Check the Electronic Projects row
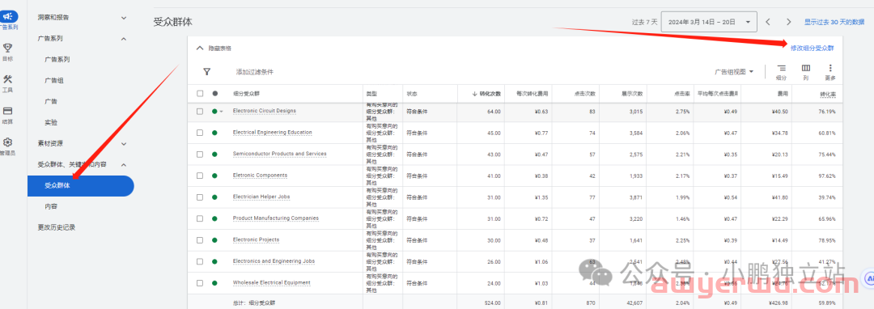The height and width of the screenshot is (309, 874). tap(200, 240)
